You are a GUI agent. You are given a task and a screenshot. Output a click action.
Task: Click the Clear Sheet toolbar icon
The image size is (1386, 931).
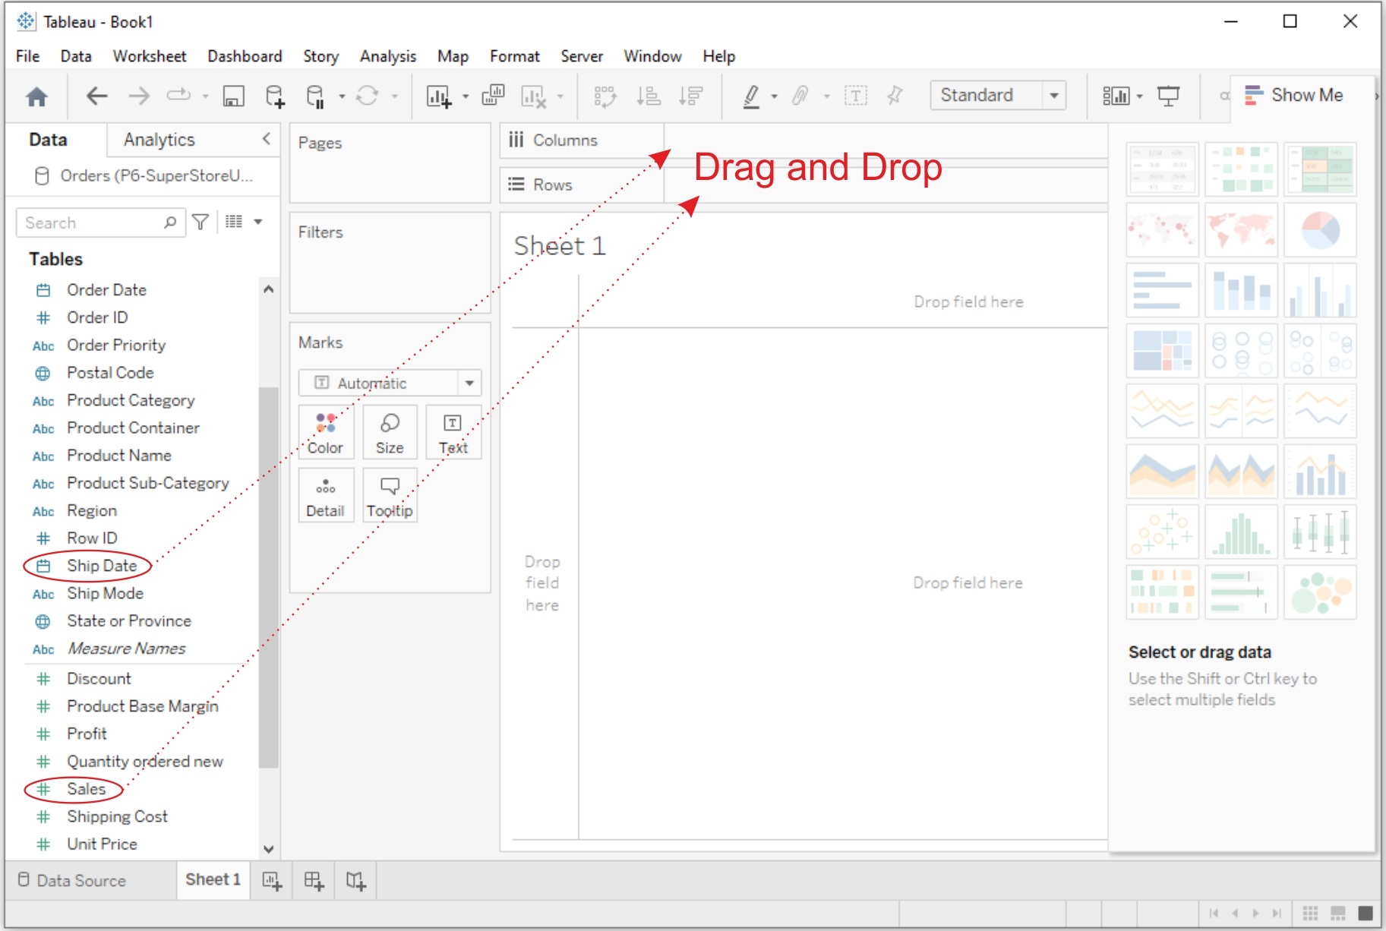[534, 96]
